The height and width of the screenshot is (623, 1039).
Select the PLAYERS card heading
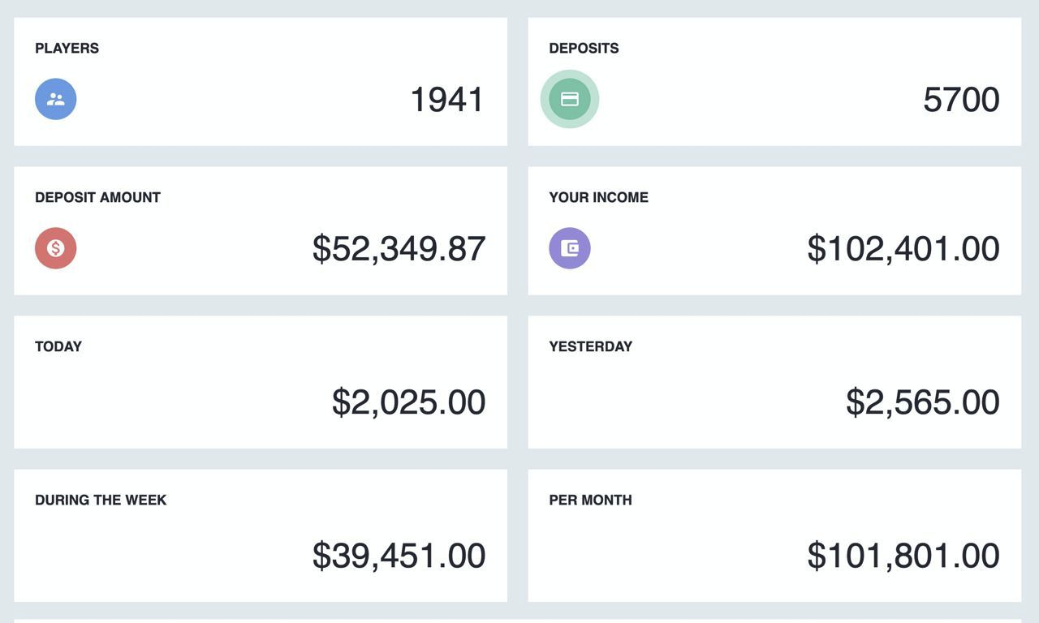click(67, 48)
